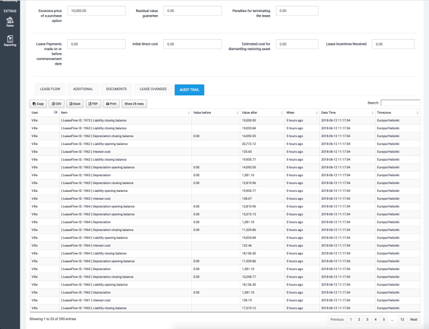Open the Rates sidebar icon
429x329 pixels.
pos(10,22)
